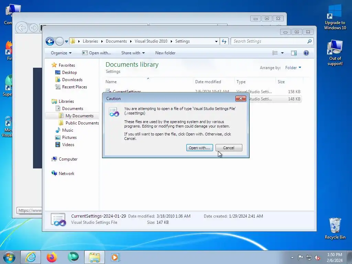
Task: Select the Pictures library
Action: [x=69, y=137]
